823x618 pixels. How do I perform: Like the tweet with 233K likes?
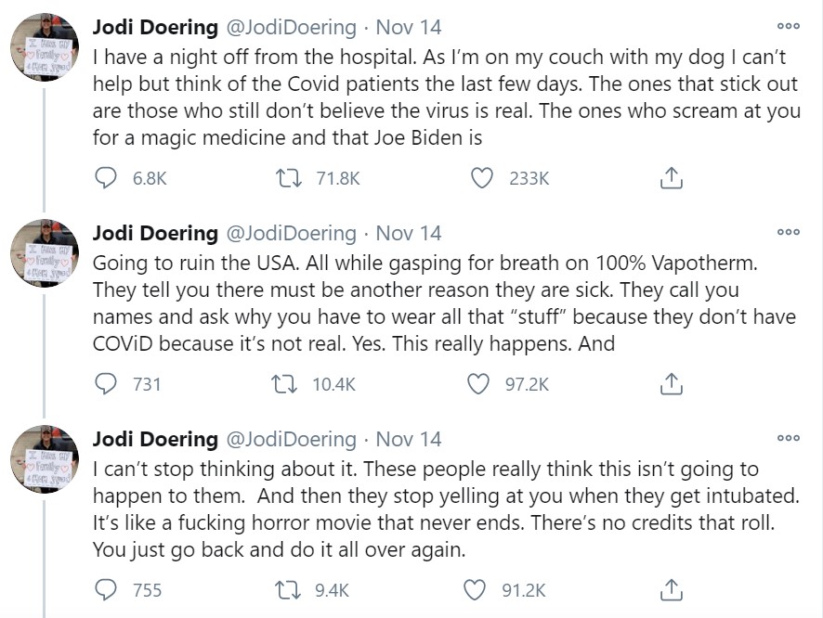481,178
